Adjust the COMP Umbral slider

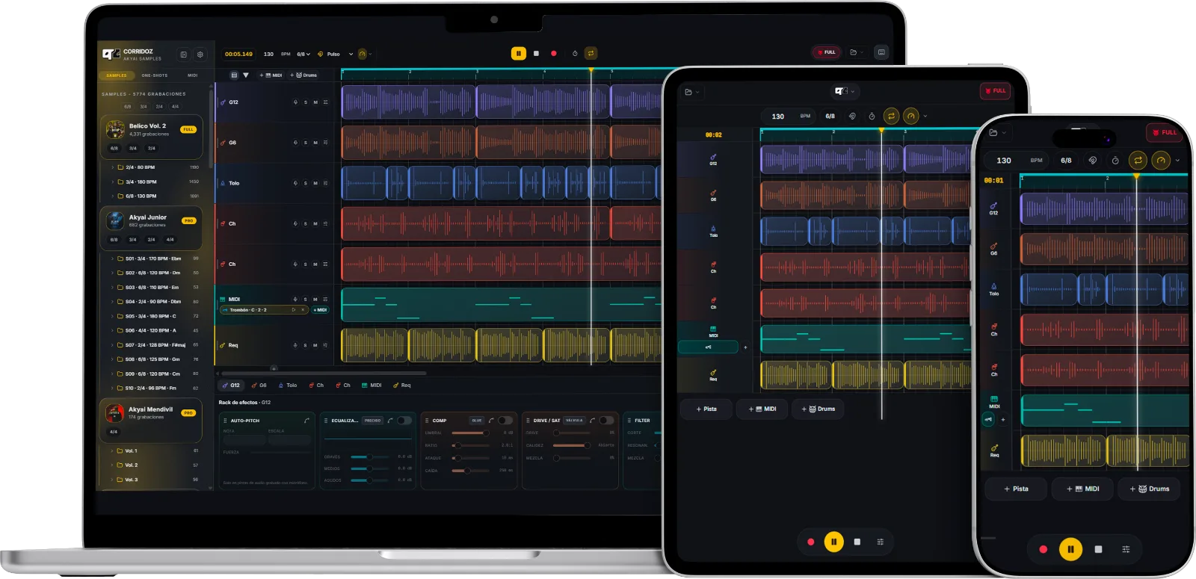[x=470, y=433]
